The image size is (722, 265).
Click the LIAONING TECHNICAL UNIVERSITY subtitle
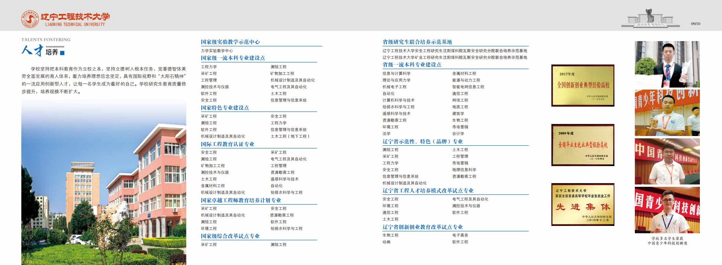pos(75,24)
